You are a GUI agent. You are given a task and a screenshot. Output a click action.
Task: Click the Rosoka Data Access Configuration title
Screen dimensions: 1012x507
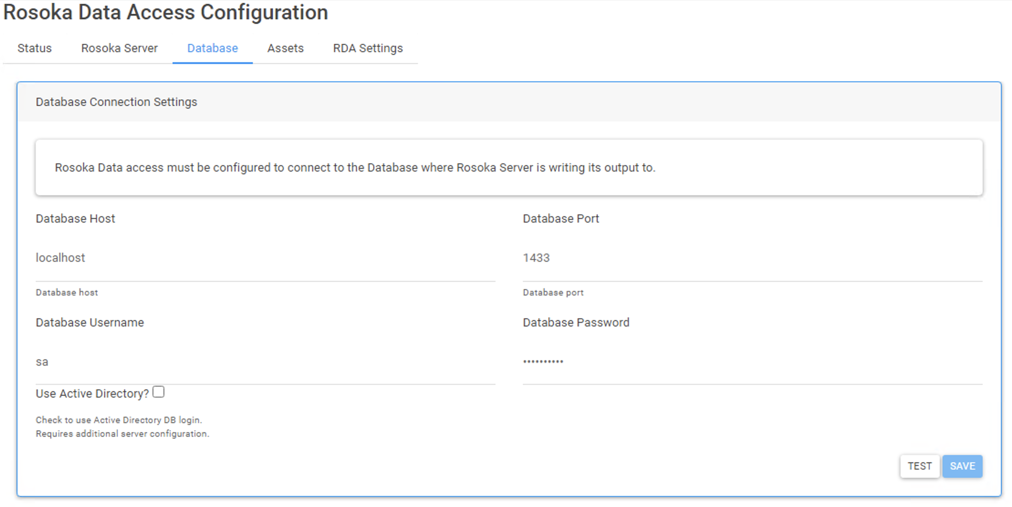(x=166, y=12)
